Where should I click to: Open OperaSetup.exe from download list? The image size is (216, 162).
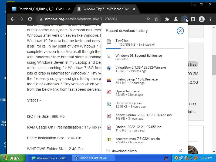(145, 93)
